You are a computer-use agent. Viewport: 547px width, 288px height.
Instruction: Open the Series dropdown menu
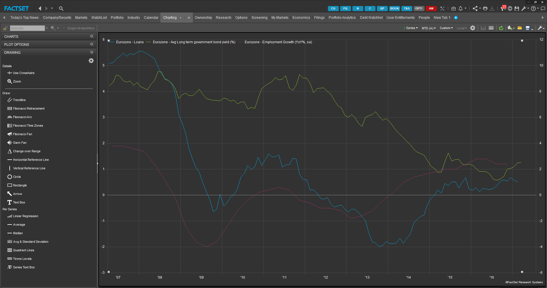pyautogui.click(x=411, y=28)
